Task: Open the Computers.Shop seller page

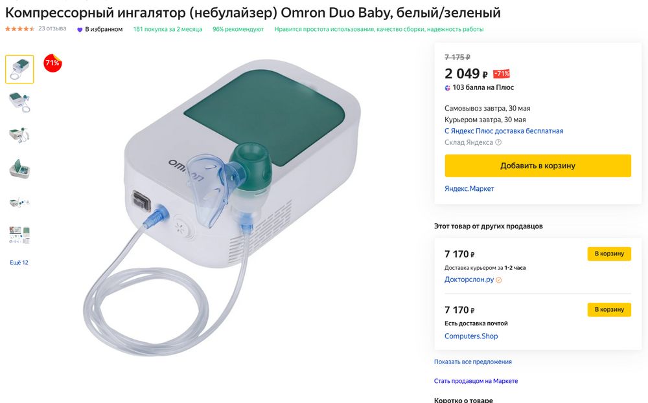Action: pos(470,336)
